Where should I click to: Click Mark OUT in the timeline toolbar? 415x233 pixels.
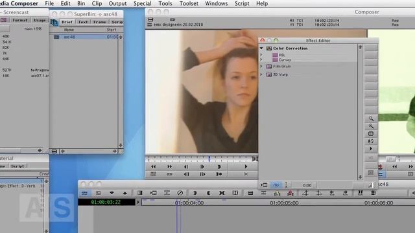[209, 193]
